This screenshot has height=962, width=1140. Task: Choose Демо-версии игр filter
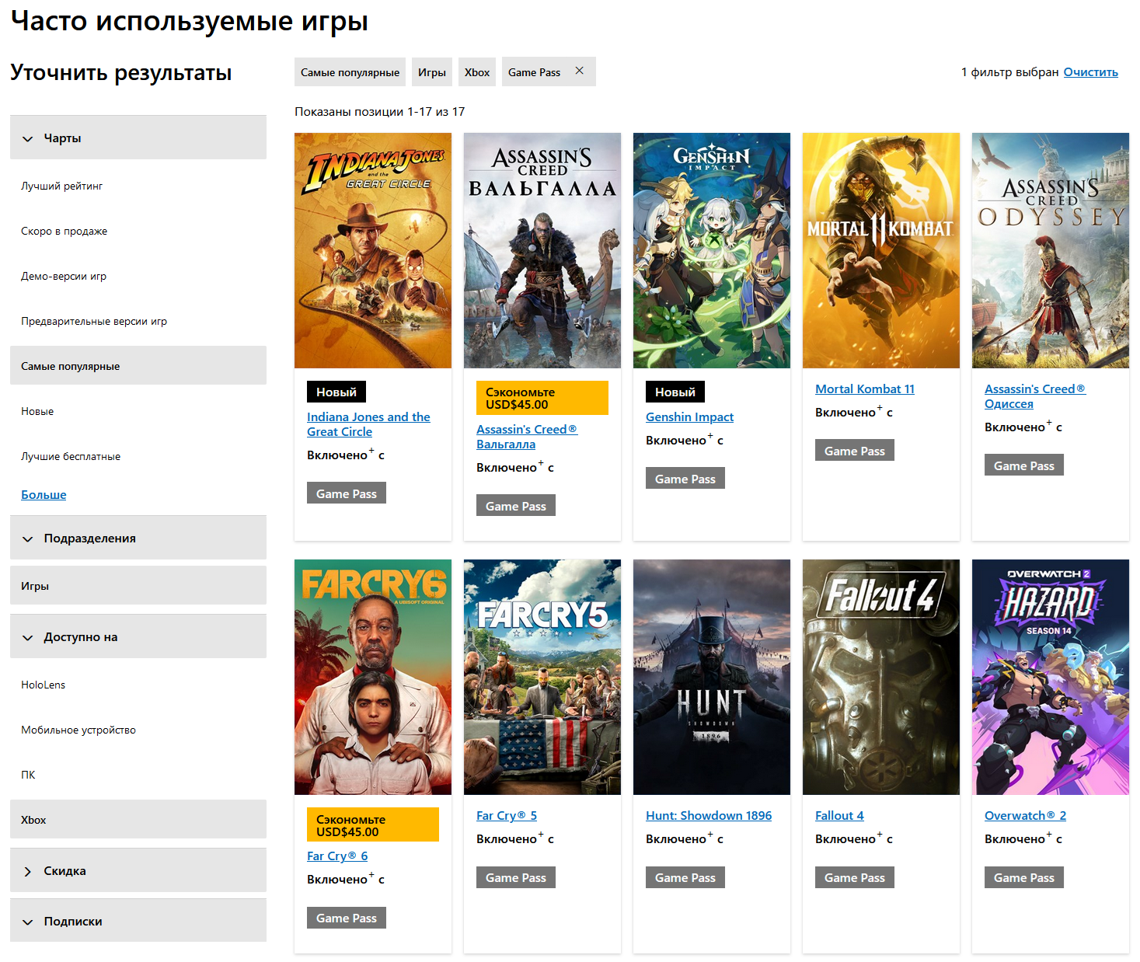[64, 276]
